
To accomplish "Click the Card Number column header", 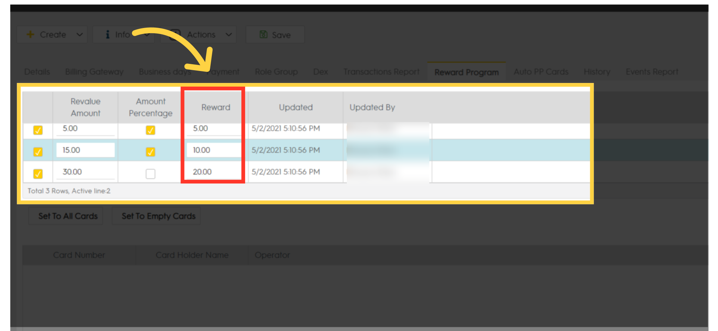I will 79,255.
